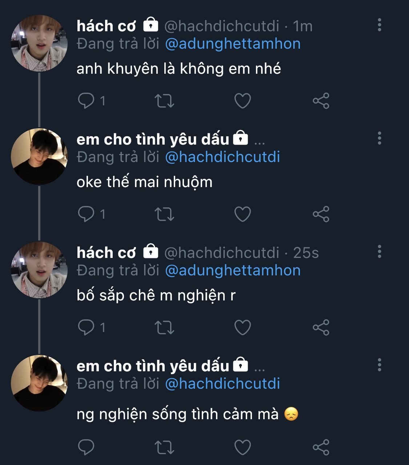Open the "hách cơ" display name on the 25s tweet
Image resolution: width=409 pixels, height=465 pixels.
106,253
